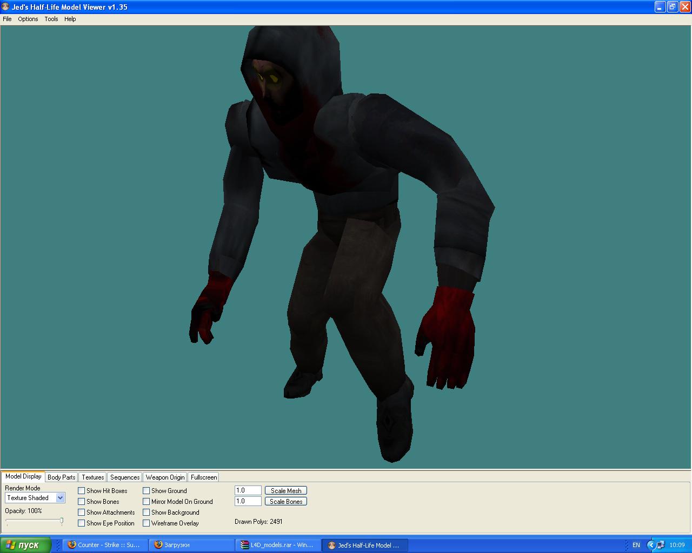Open the Textures tab
This screenshot has height=553, width=692.
pyautogui.click(x=93, y=477)
